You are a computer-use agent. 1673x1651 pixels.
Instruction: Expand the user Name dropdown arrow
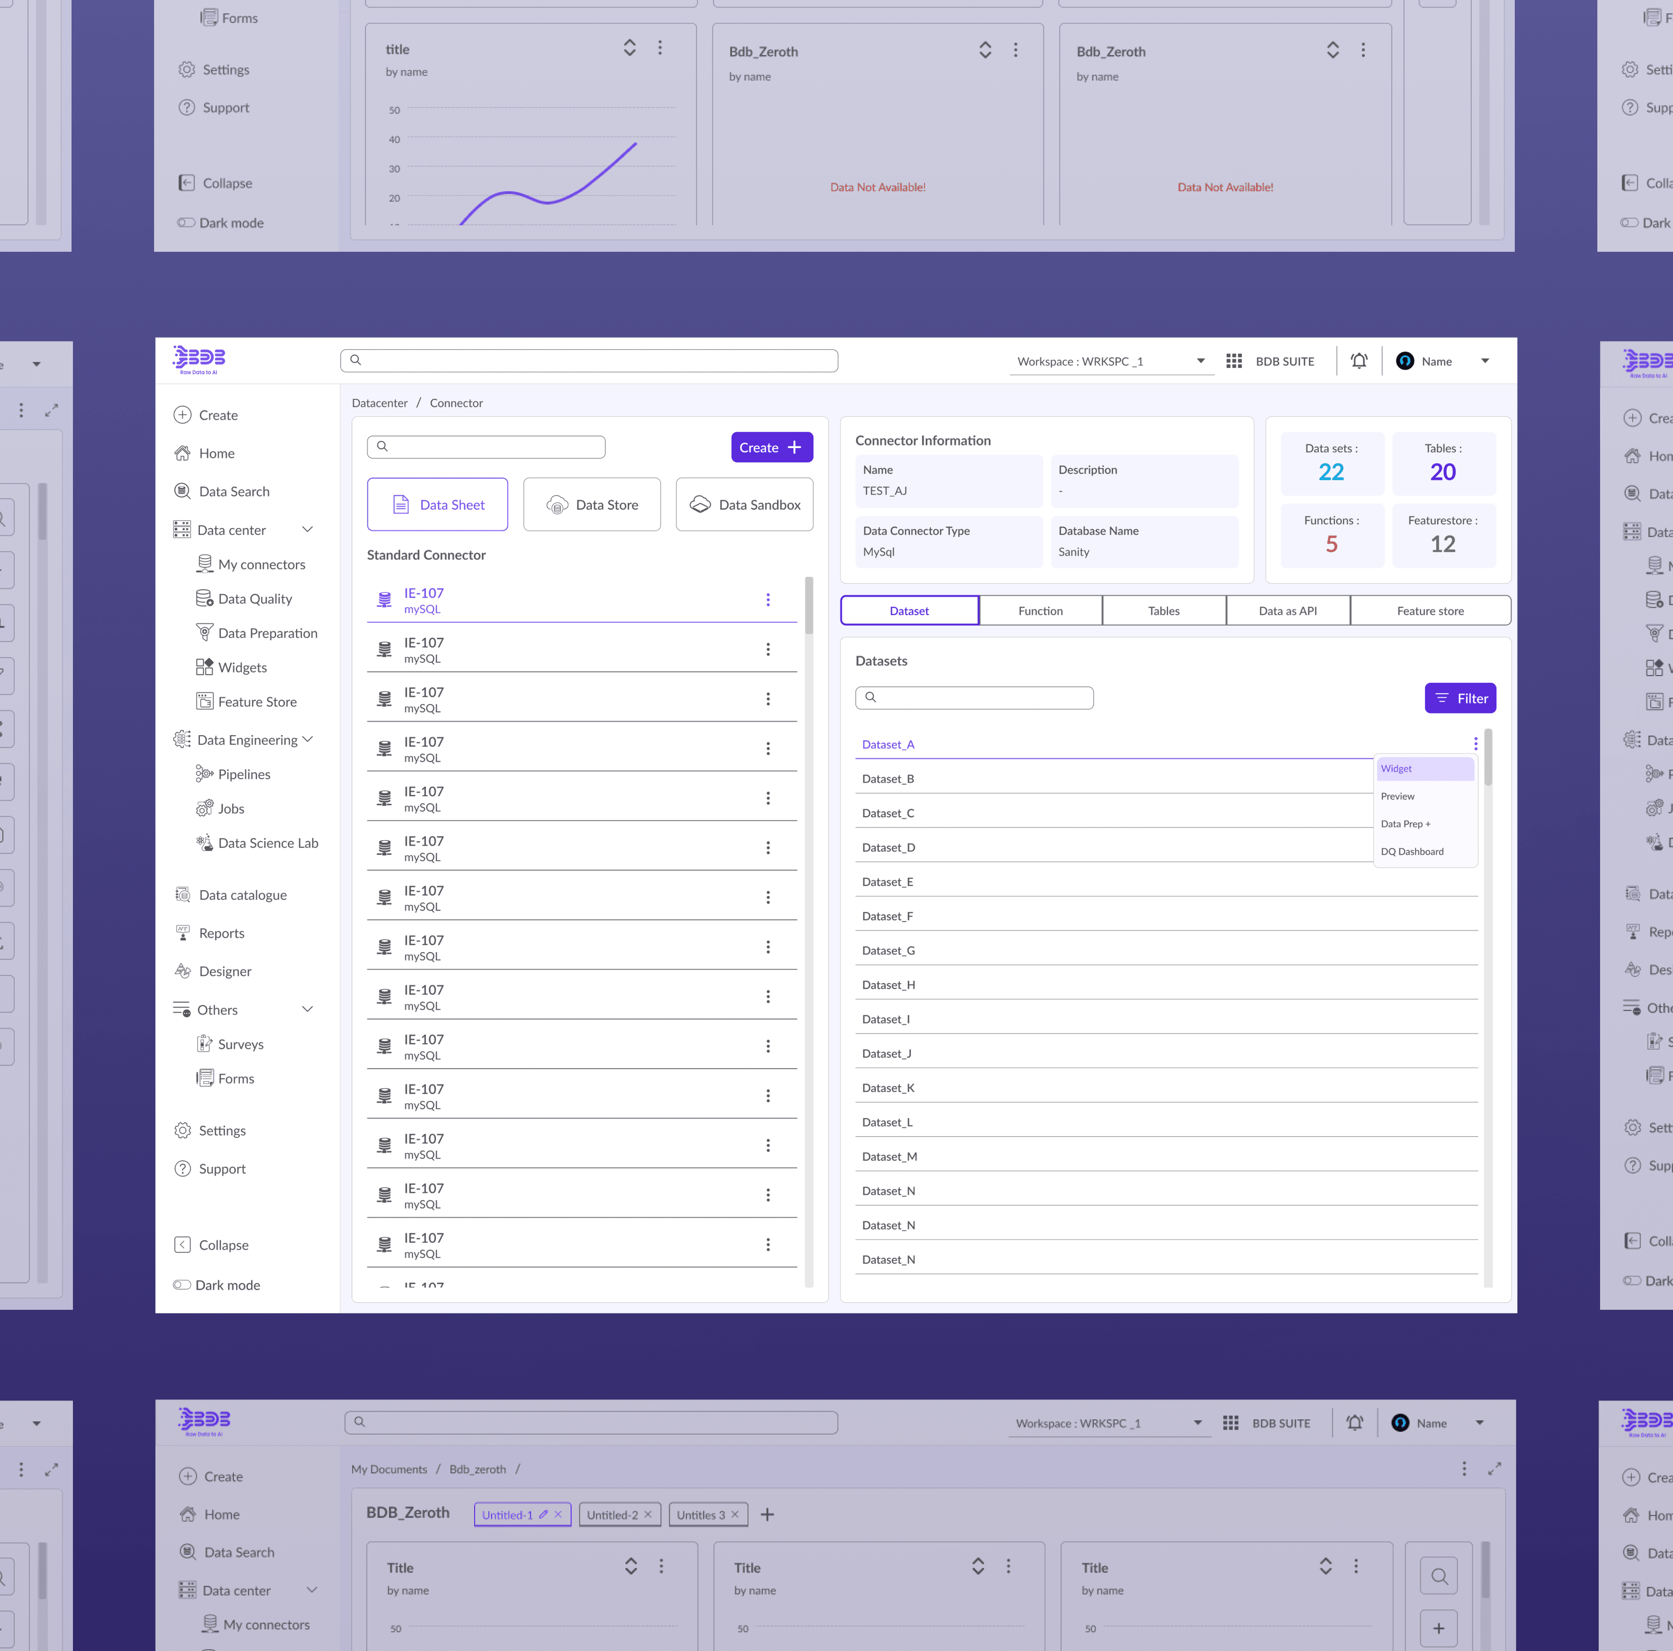click(1485, 361)
